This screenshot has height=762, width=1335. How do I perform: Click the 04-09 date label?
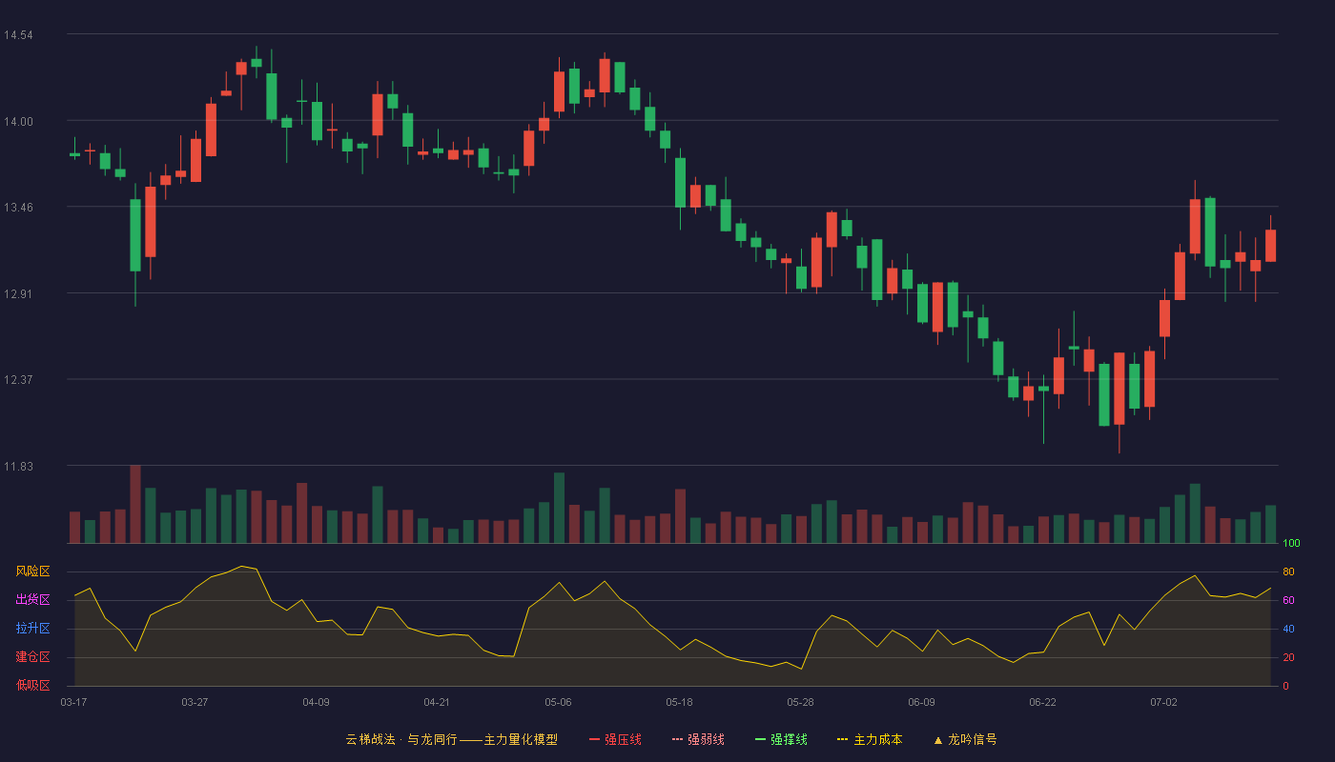[316, 702]
